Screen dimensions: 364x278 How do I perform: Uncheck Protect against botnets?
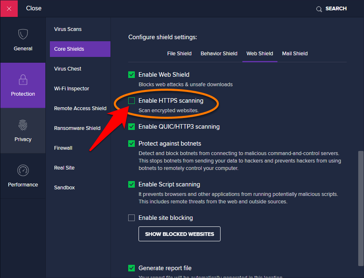131,143
